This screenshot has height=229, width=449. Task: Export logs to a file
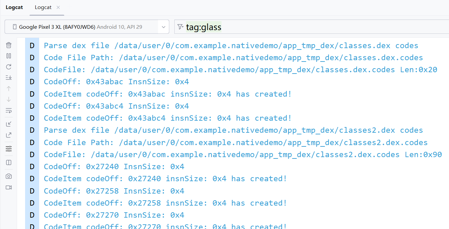(x=9, y=135)
